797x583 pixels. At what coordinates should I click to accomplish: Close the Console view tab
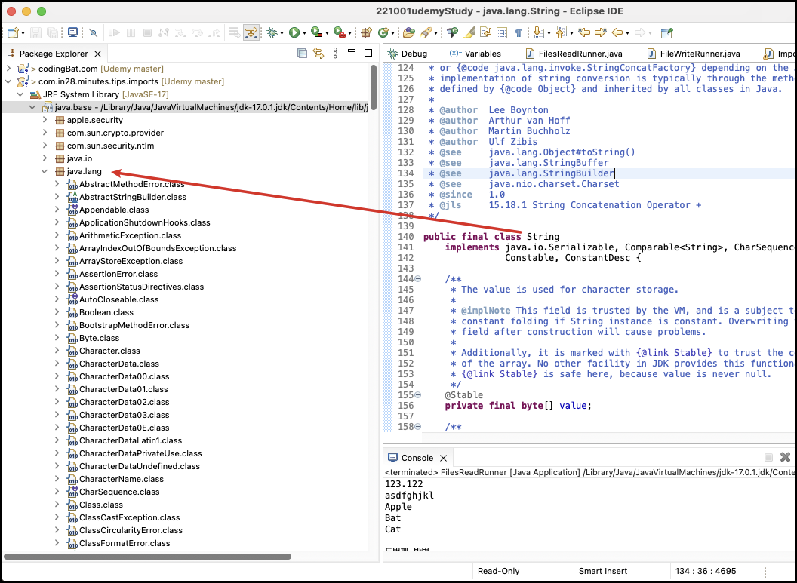pyautogui.click(x=443, y=458)
